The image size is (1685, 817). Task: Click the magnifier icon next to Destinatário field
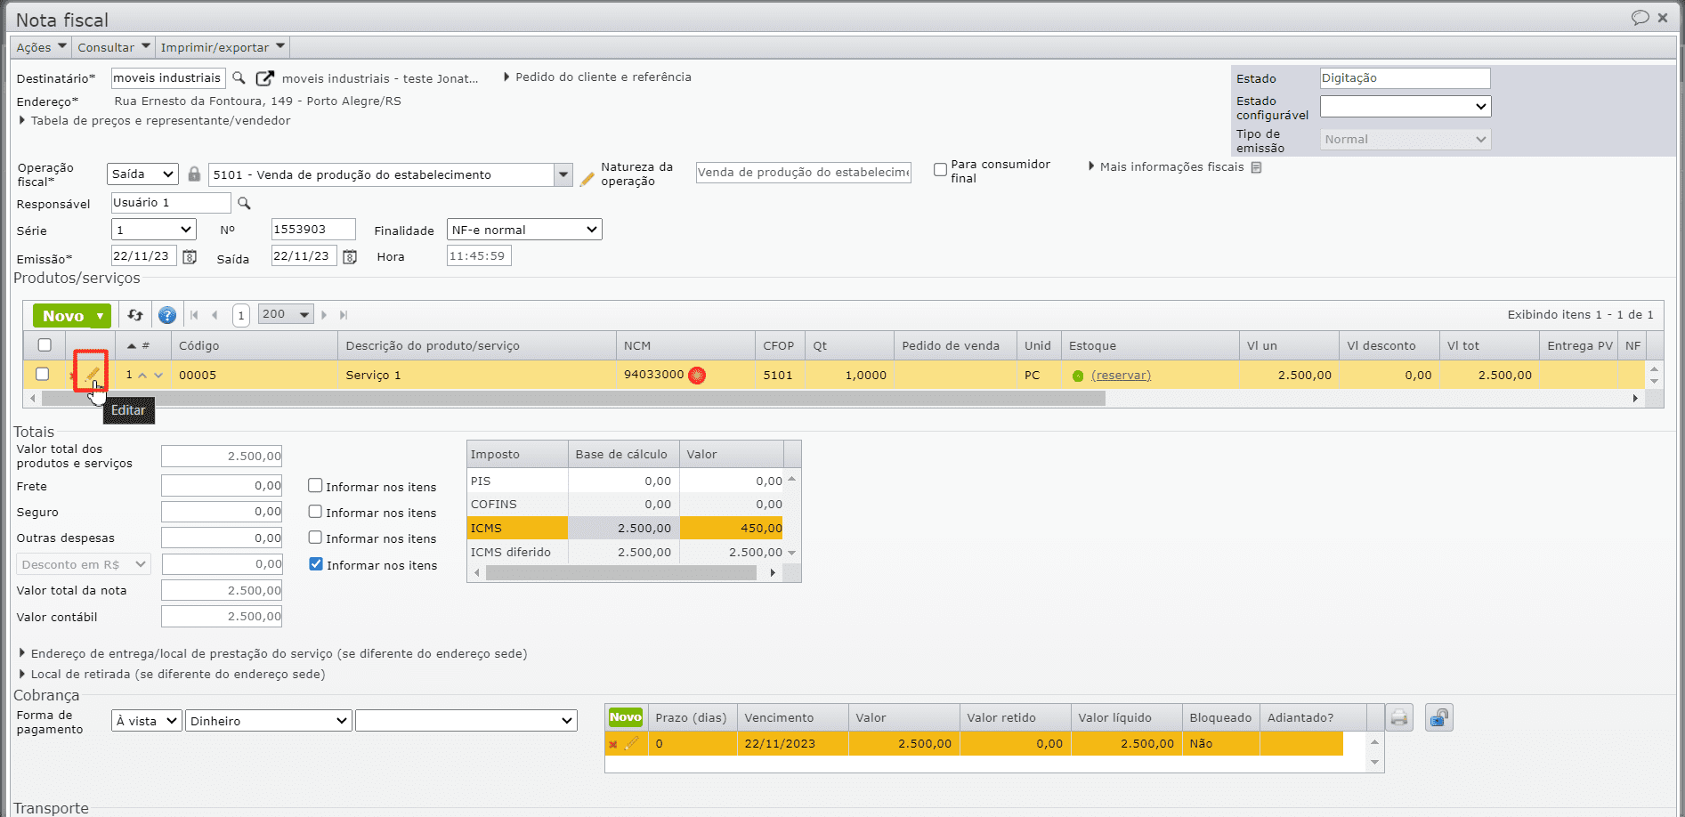pyautogui.click(x=239, y=78)
